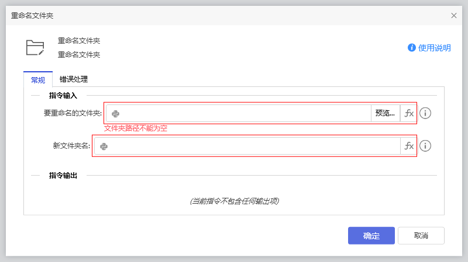
Task: Show info tooltip for 新文件夹名 field
Action: 426,146
